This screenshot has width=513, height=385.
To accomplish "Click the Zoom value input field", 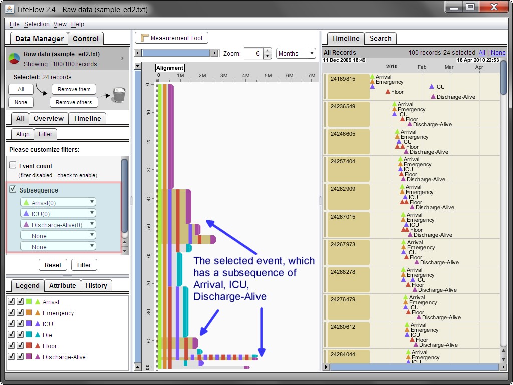I will (253, 54).
